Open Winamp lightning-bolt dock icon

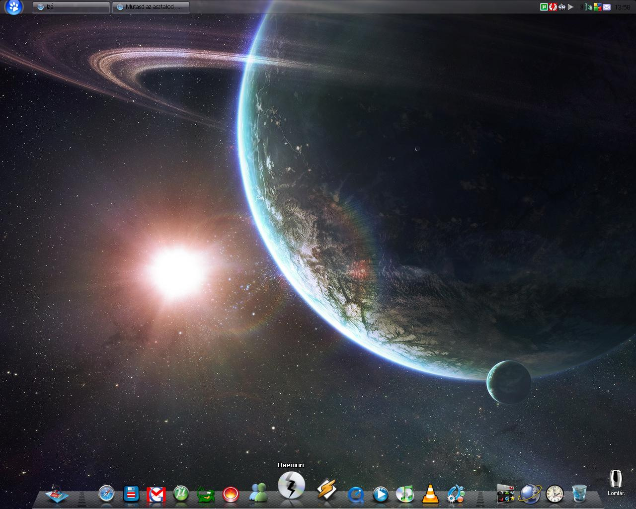pos(326,490)
